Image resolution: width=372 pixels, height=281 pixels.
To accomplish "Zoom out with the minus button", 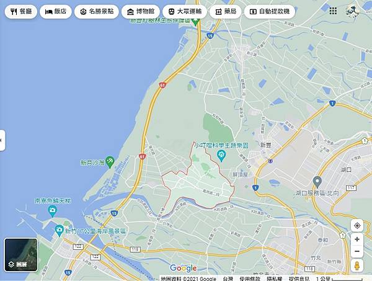I will pos(357,251).
